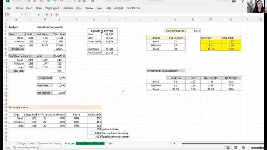The image size is (267, 150).
Task: Select column H header
Action: point(109,20)
